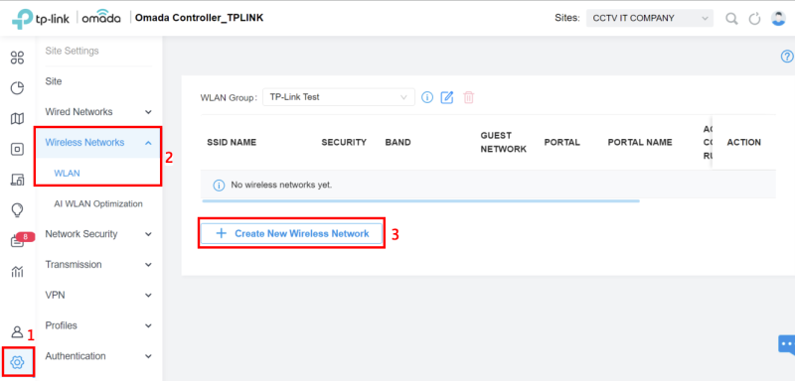Open the Dashboard icon in sidebar
Image resolution: width=795 pixels, height=381 pixels.
(17, 58)
